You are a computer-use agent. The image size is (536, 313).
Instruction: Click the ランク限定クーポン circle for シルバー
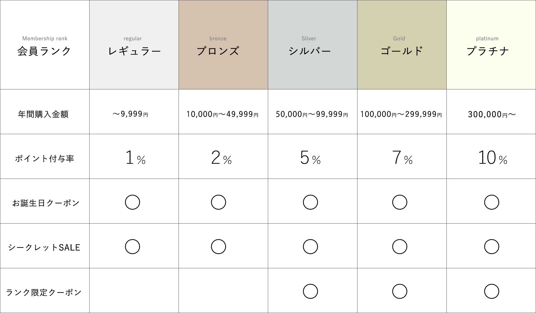point(310,291)
